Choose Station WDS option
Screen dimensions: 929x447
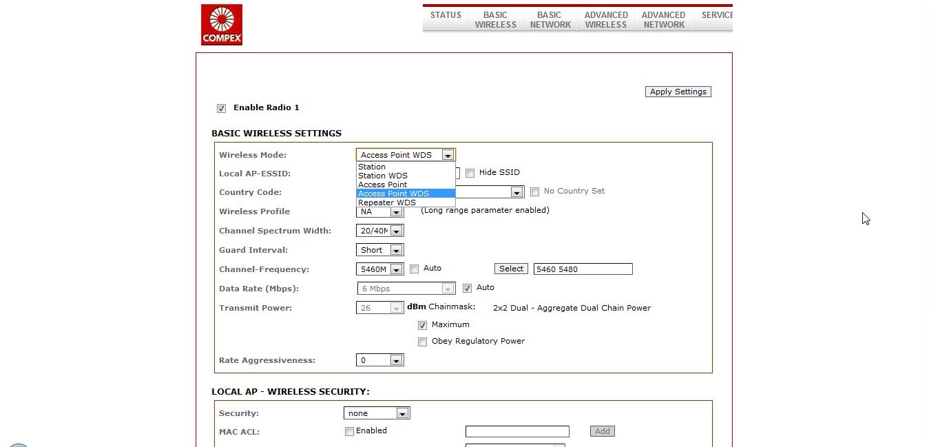[x=406, y=176]
